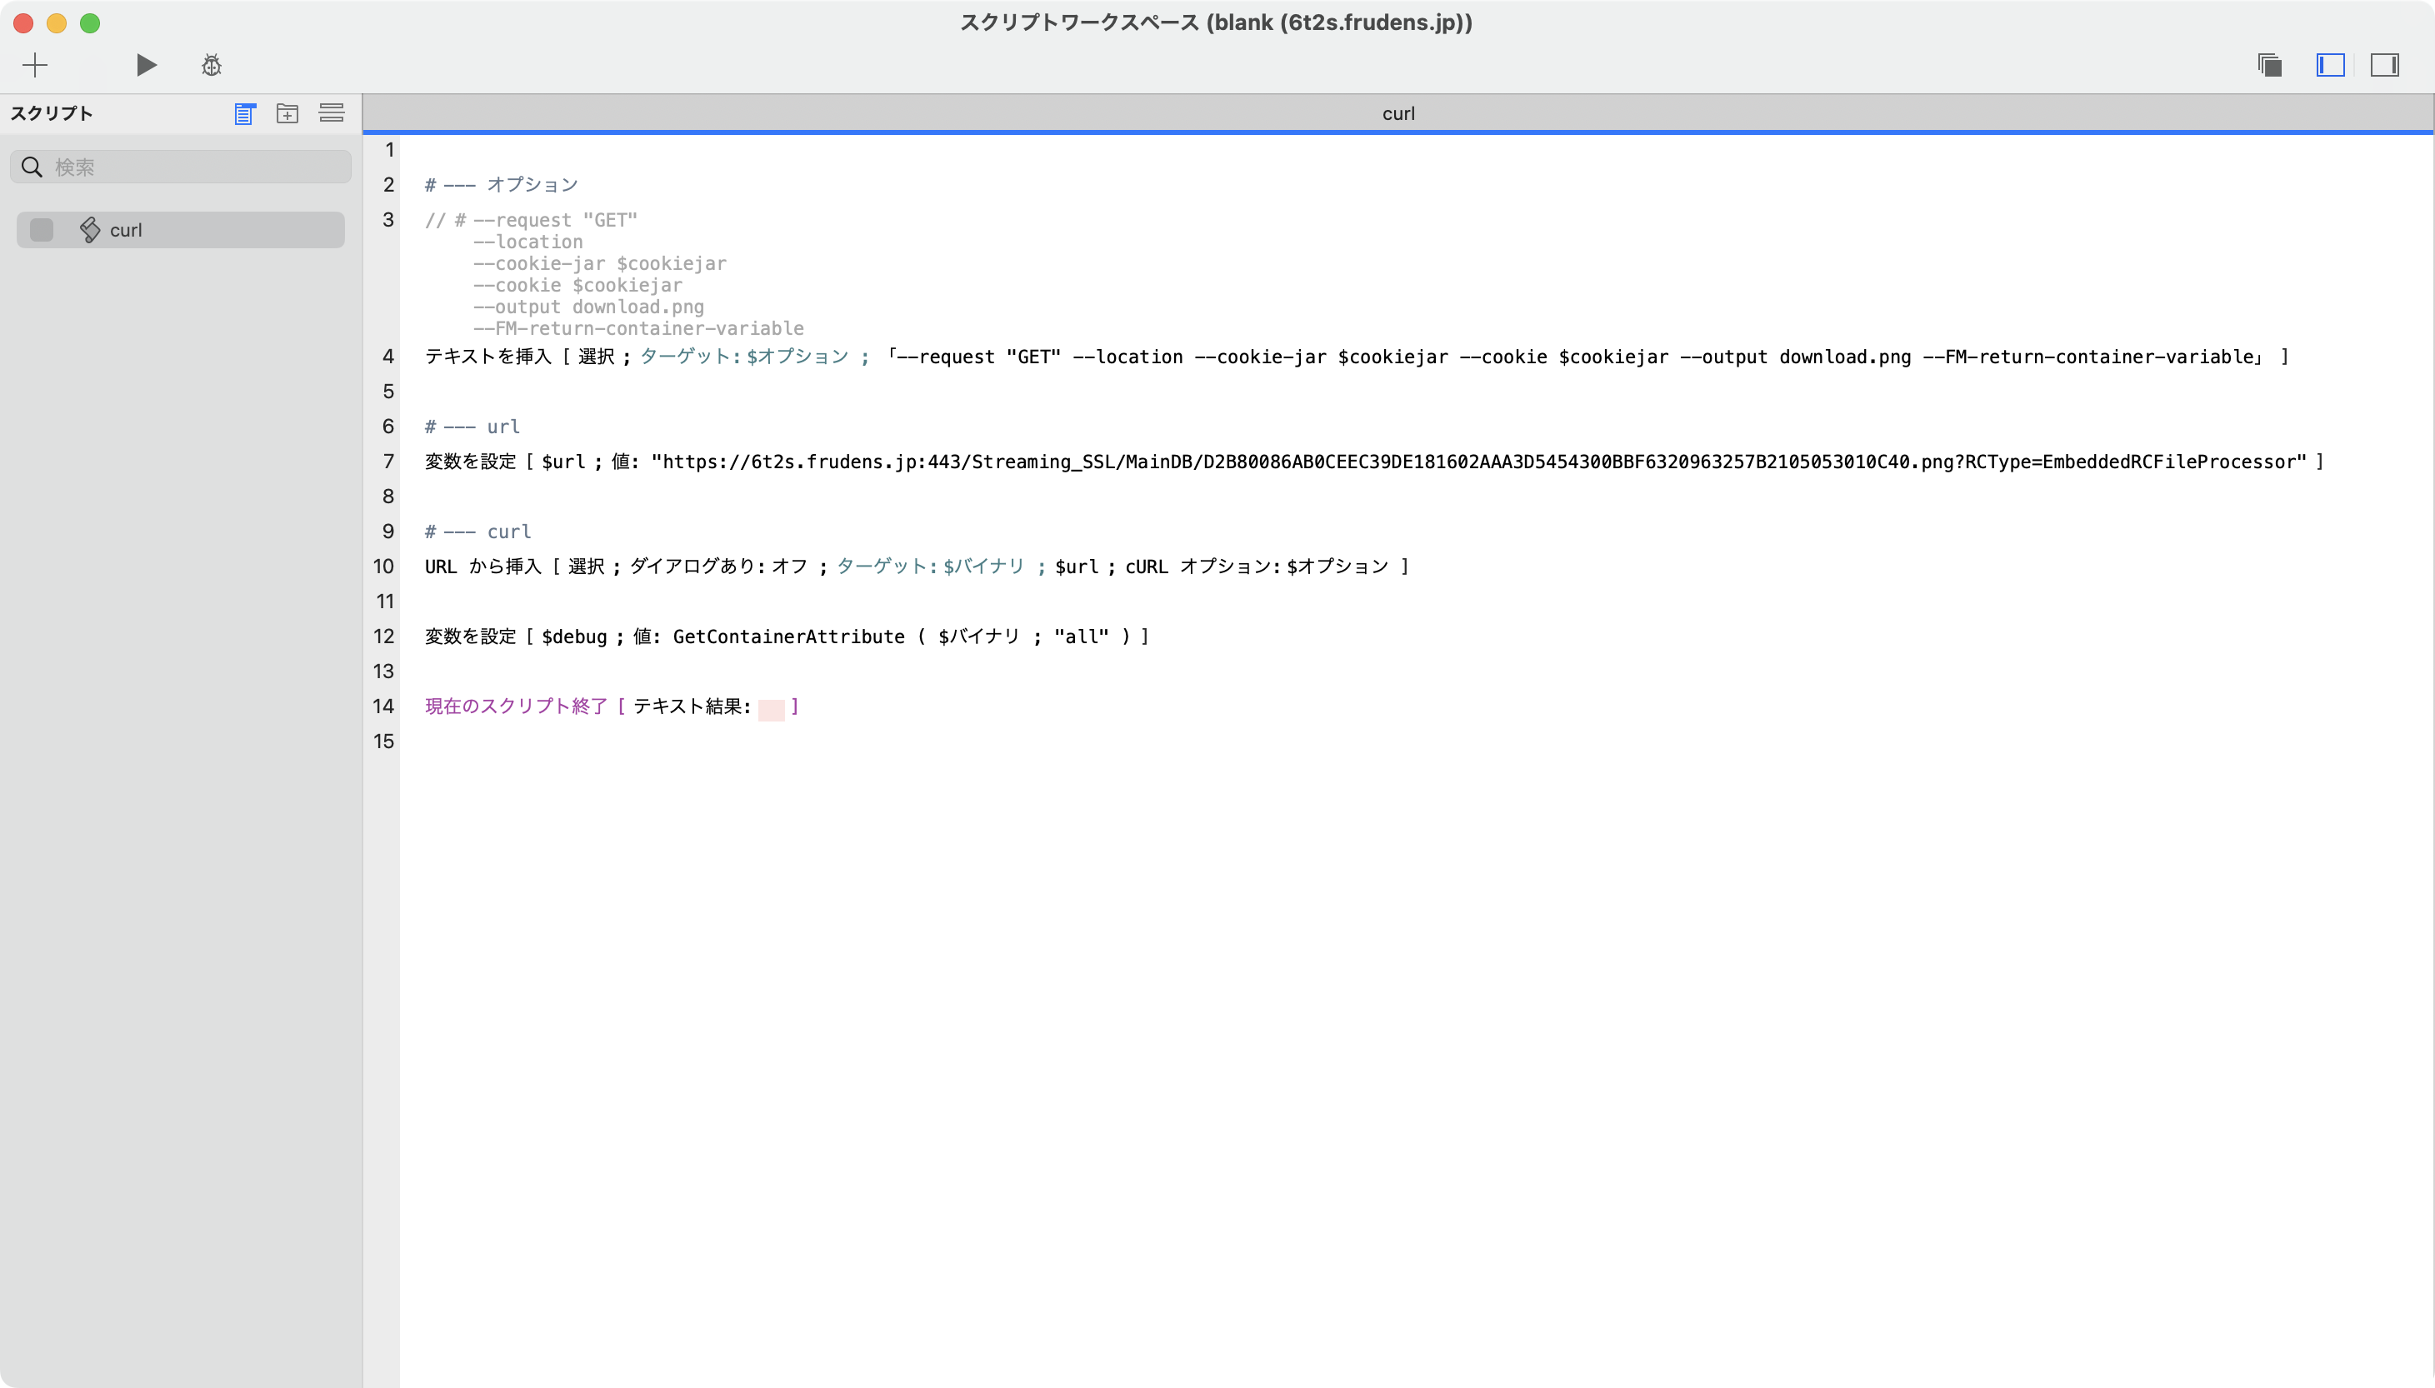Open the script debugger bug icon
This screenshot has height=1388, width=2435.
(212, 65)
